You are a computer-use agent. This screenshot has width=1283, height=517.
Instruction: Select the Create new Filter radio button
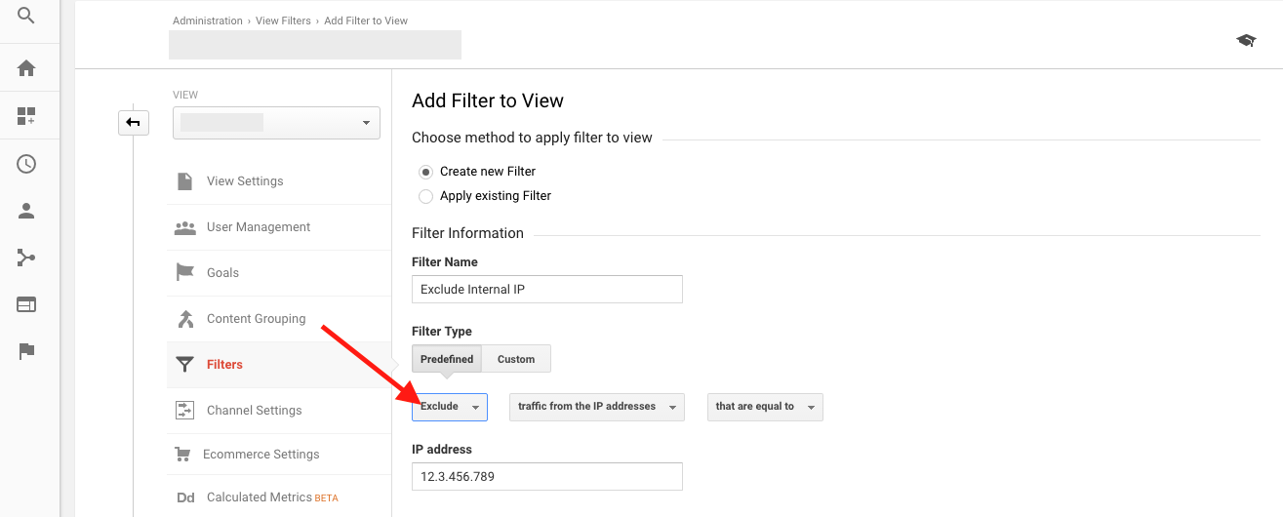tap(425, 172)
